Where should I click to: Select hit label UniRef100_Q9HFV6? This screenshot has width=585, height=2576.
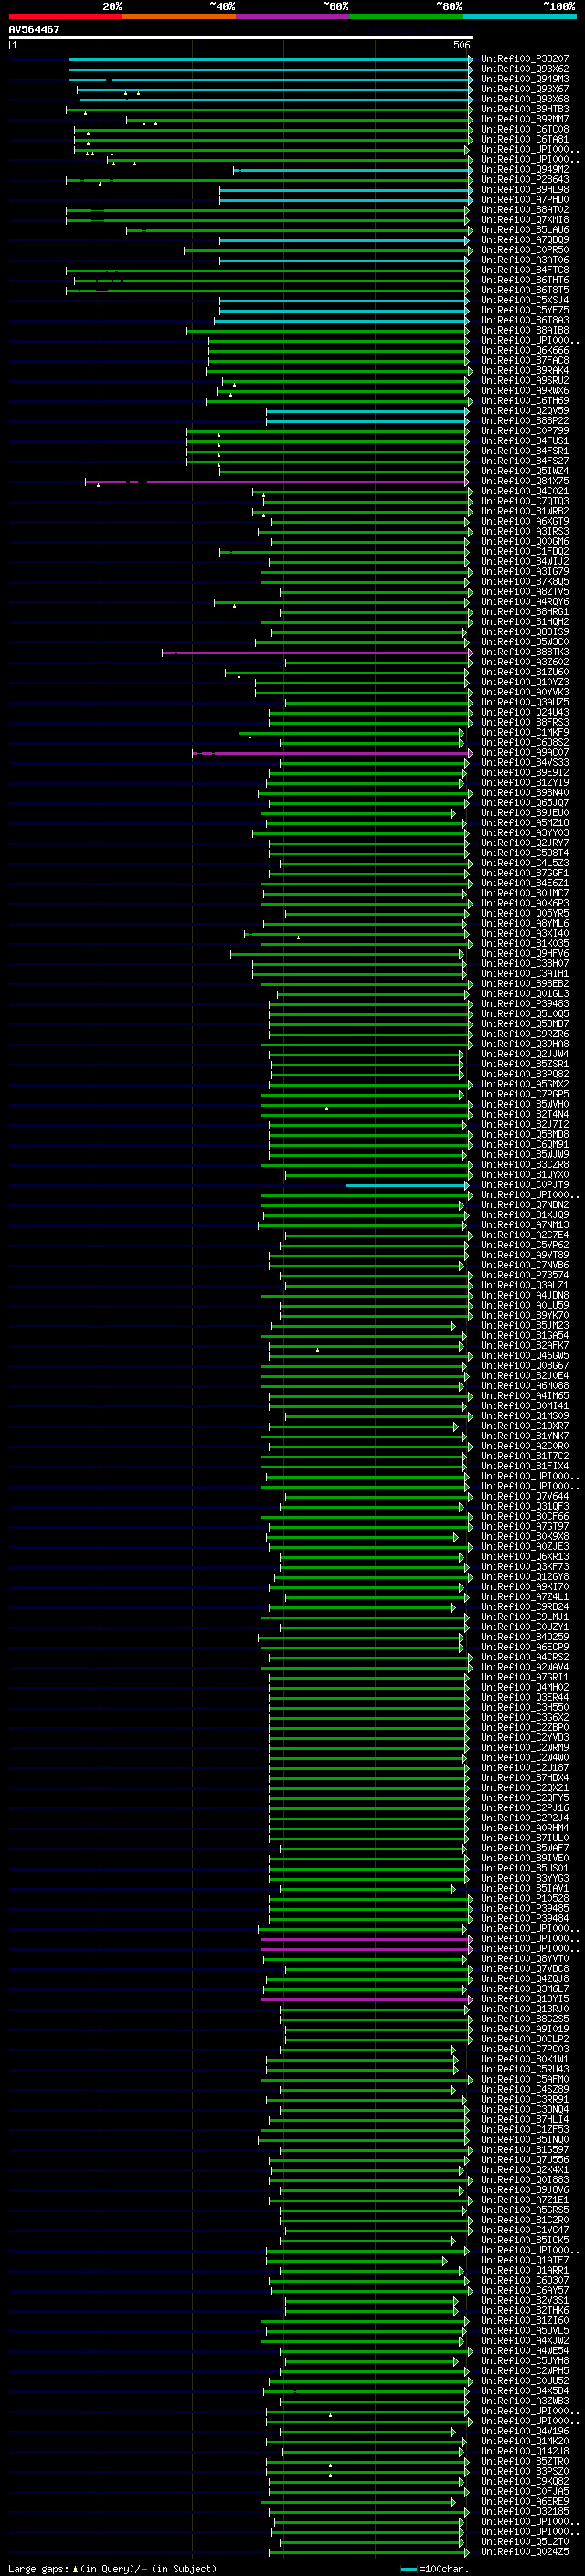[x=525, y=954]
